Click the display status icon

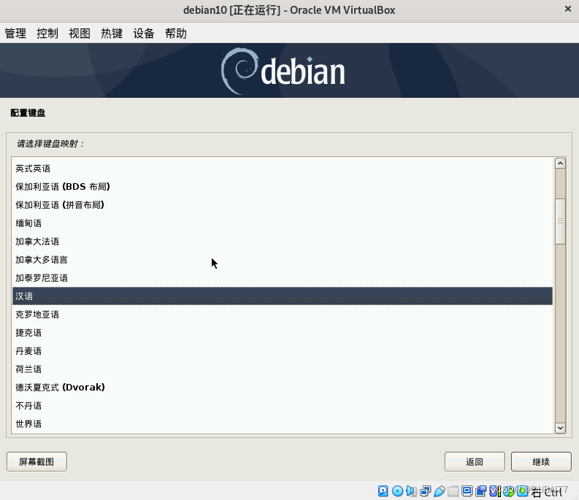click(x=467, y=491)
